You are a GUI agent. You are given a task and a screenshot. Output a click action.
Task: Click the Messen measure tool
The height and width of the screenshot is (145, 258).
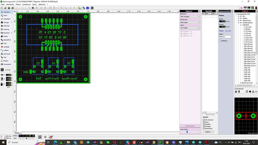pyautogui.click(x=6, y=61)
